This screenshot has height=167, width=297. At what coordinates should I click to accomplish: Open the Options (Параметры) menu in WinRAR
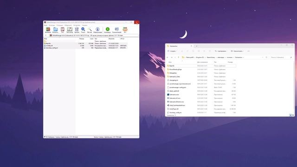[x=77, y=25]
